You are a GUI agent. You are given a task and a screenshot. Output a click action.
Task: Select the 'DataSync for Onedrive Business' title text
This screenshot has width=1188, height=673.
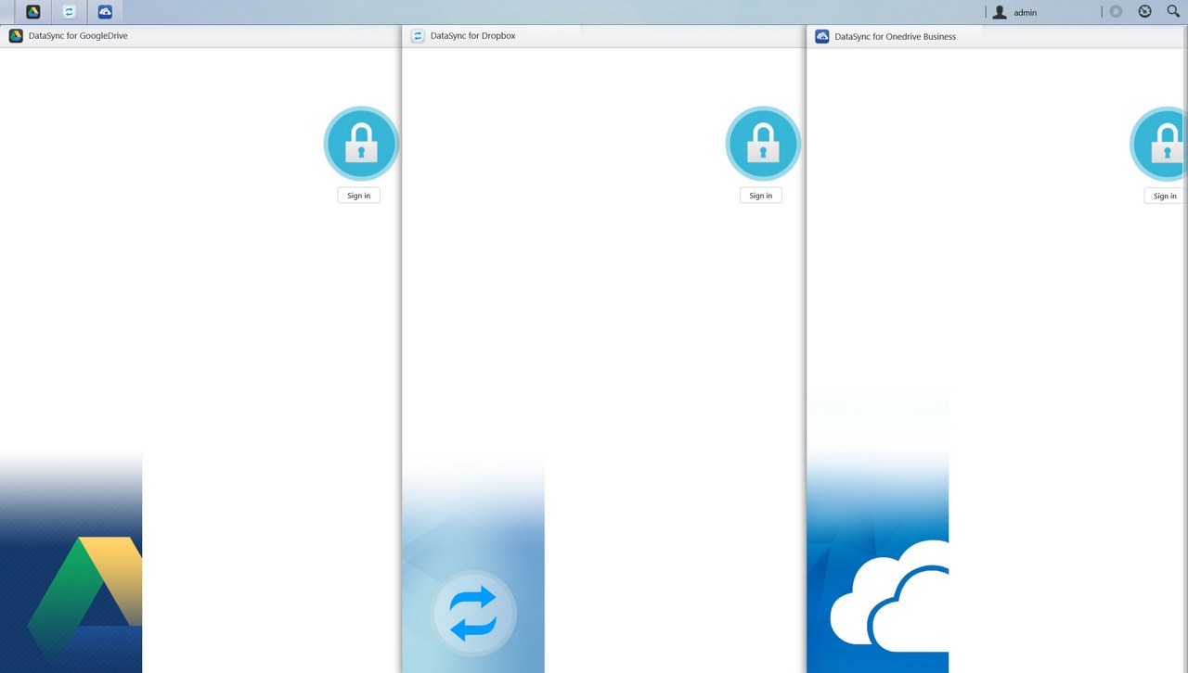click(896, 36)
